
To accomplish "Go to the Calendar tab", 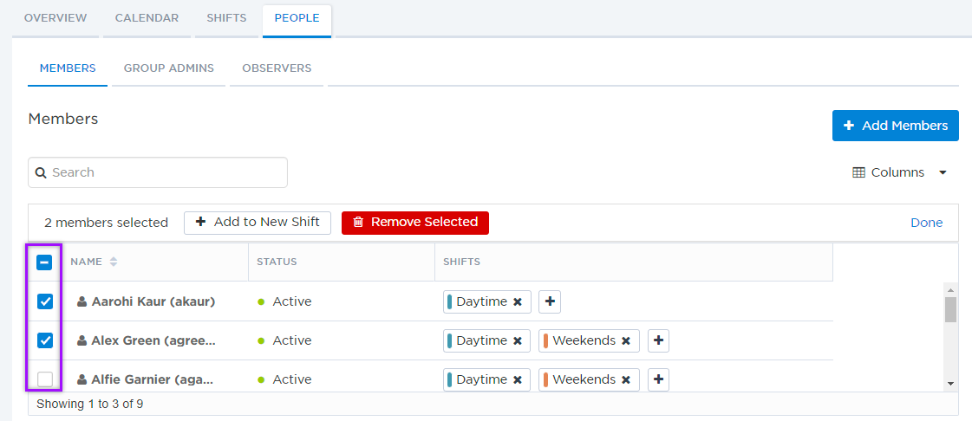I will (x=147, y=18).
